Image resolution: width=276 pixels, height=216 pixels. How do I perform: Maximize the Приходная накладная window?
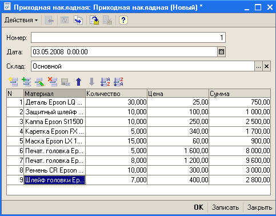258,7
